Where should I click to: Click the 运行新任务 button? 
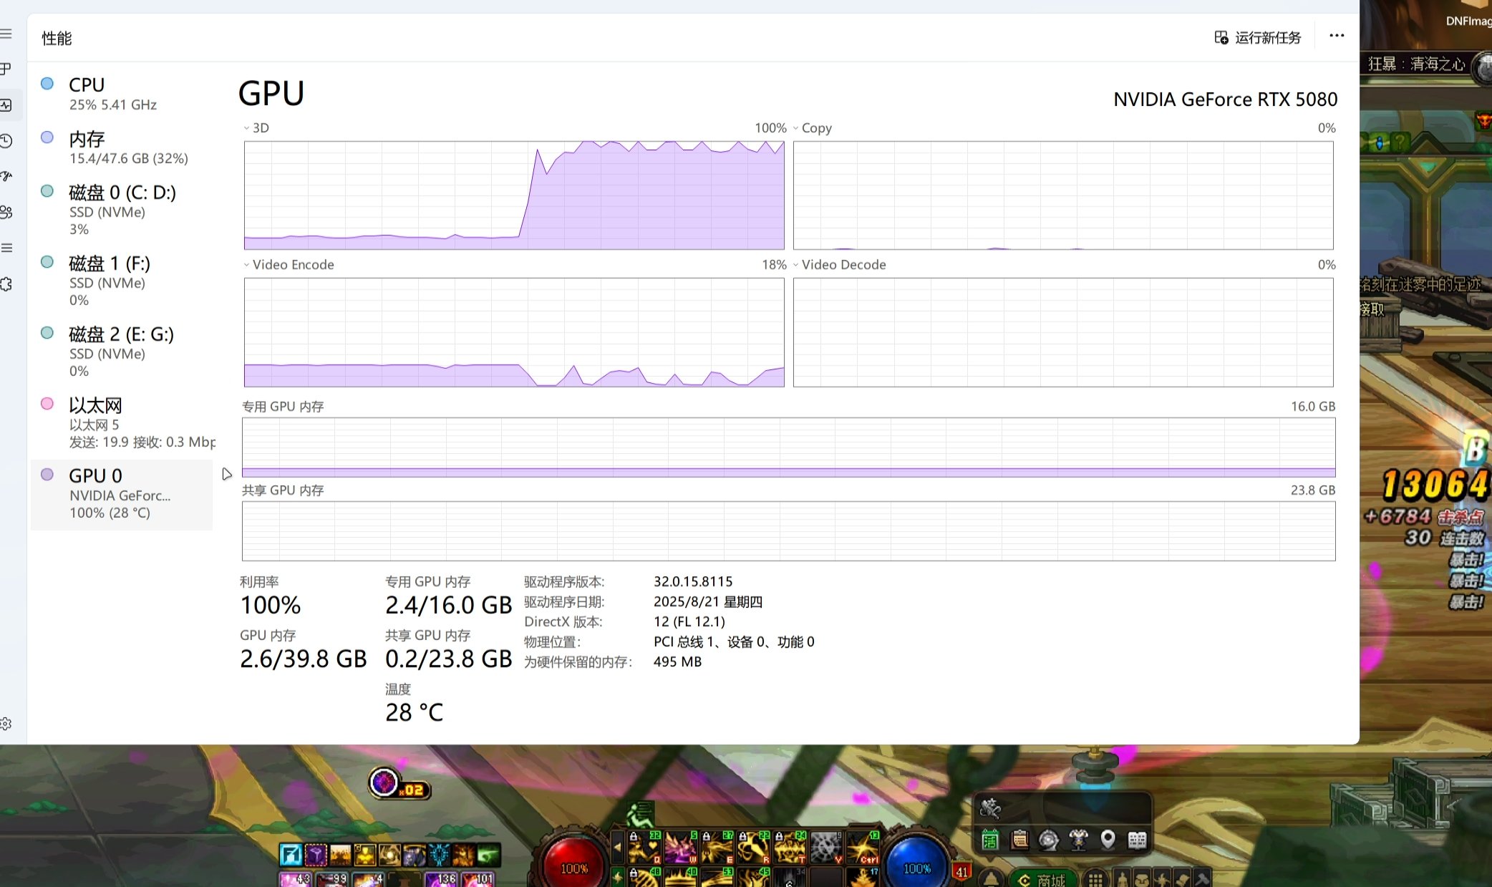pos(1258,37)
